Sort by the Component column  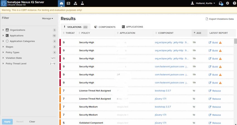[x=164, y=33]
